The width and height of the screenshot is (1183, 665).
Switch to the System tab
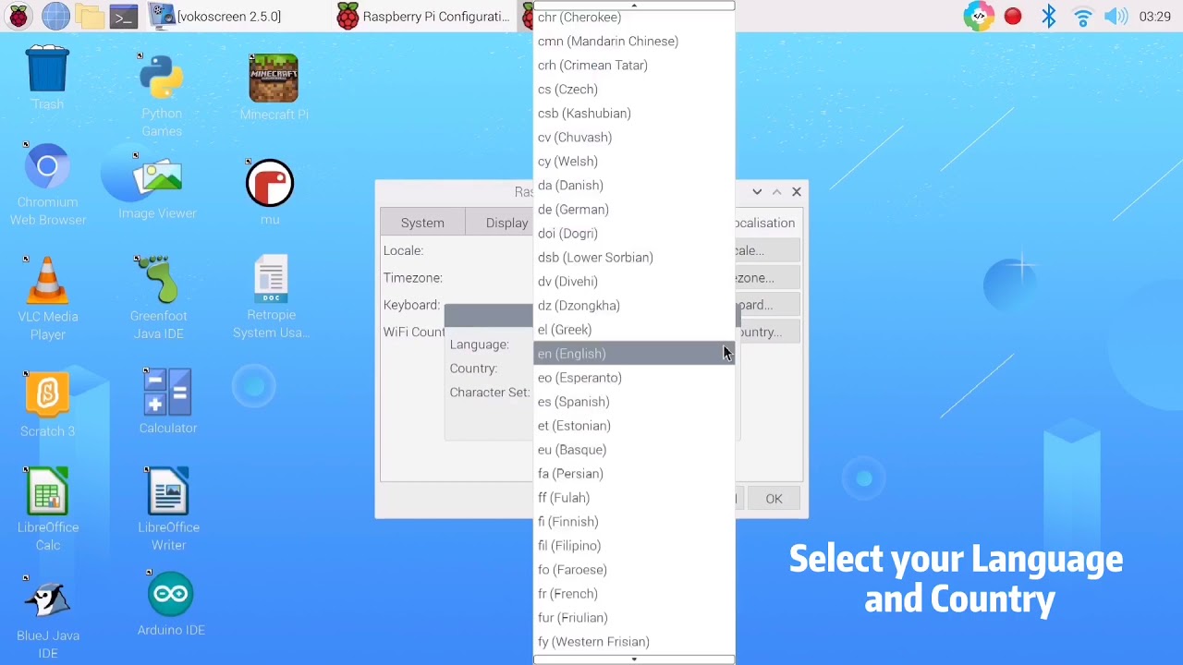(422, 223)
